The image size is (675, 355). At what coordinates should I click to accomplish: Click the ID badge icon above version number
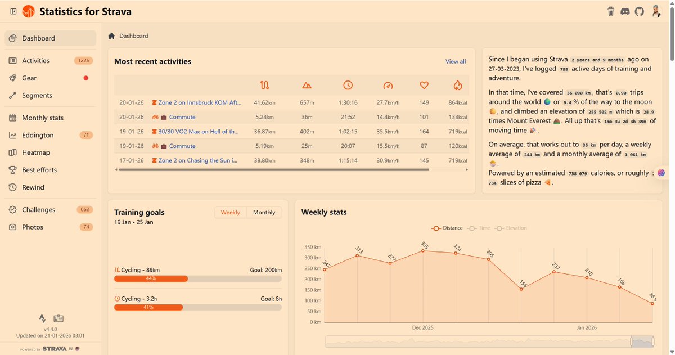click(x=59, y=318)
